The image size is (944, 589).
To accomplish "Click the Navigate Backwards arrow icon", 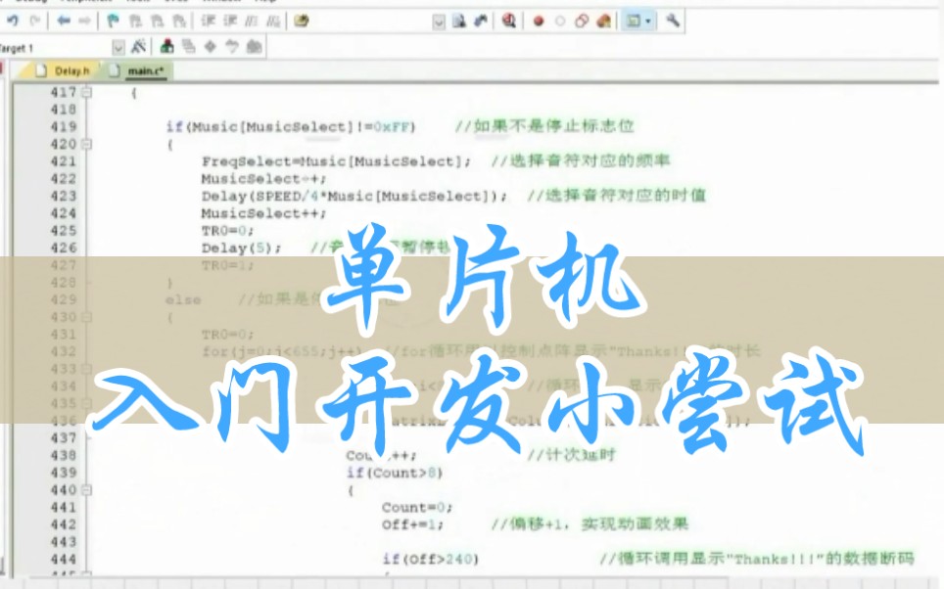I will (64, 20).
